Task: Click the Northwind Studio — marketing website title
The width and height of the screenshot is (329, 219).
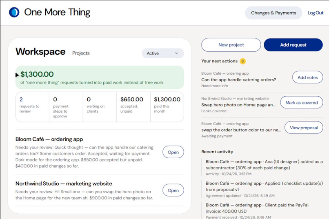Action: [x=64, y=184]
